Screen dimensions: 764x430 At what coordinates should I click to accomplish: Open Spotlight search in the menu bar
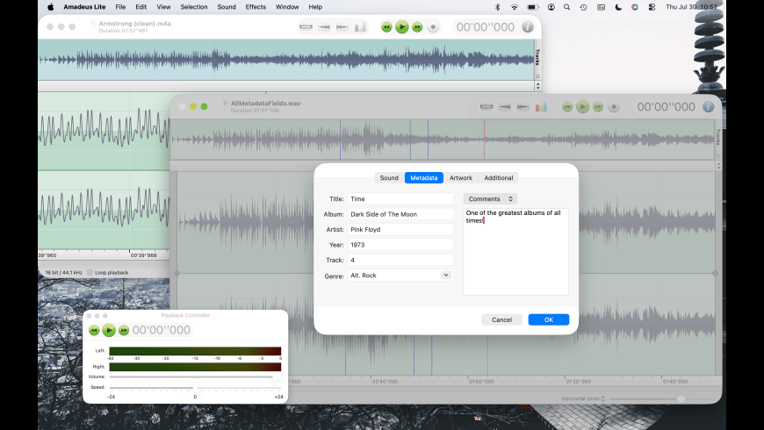(566, 7)
